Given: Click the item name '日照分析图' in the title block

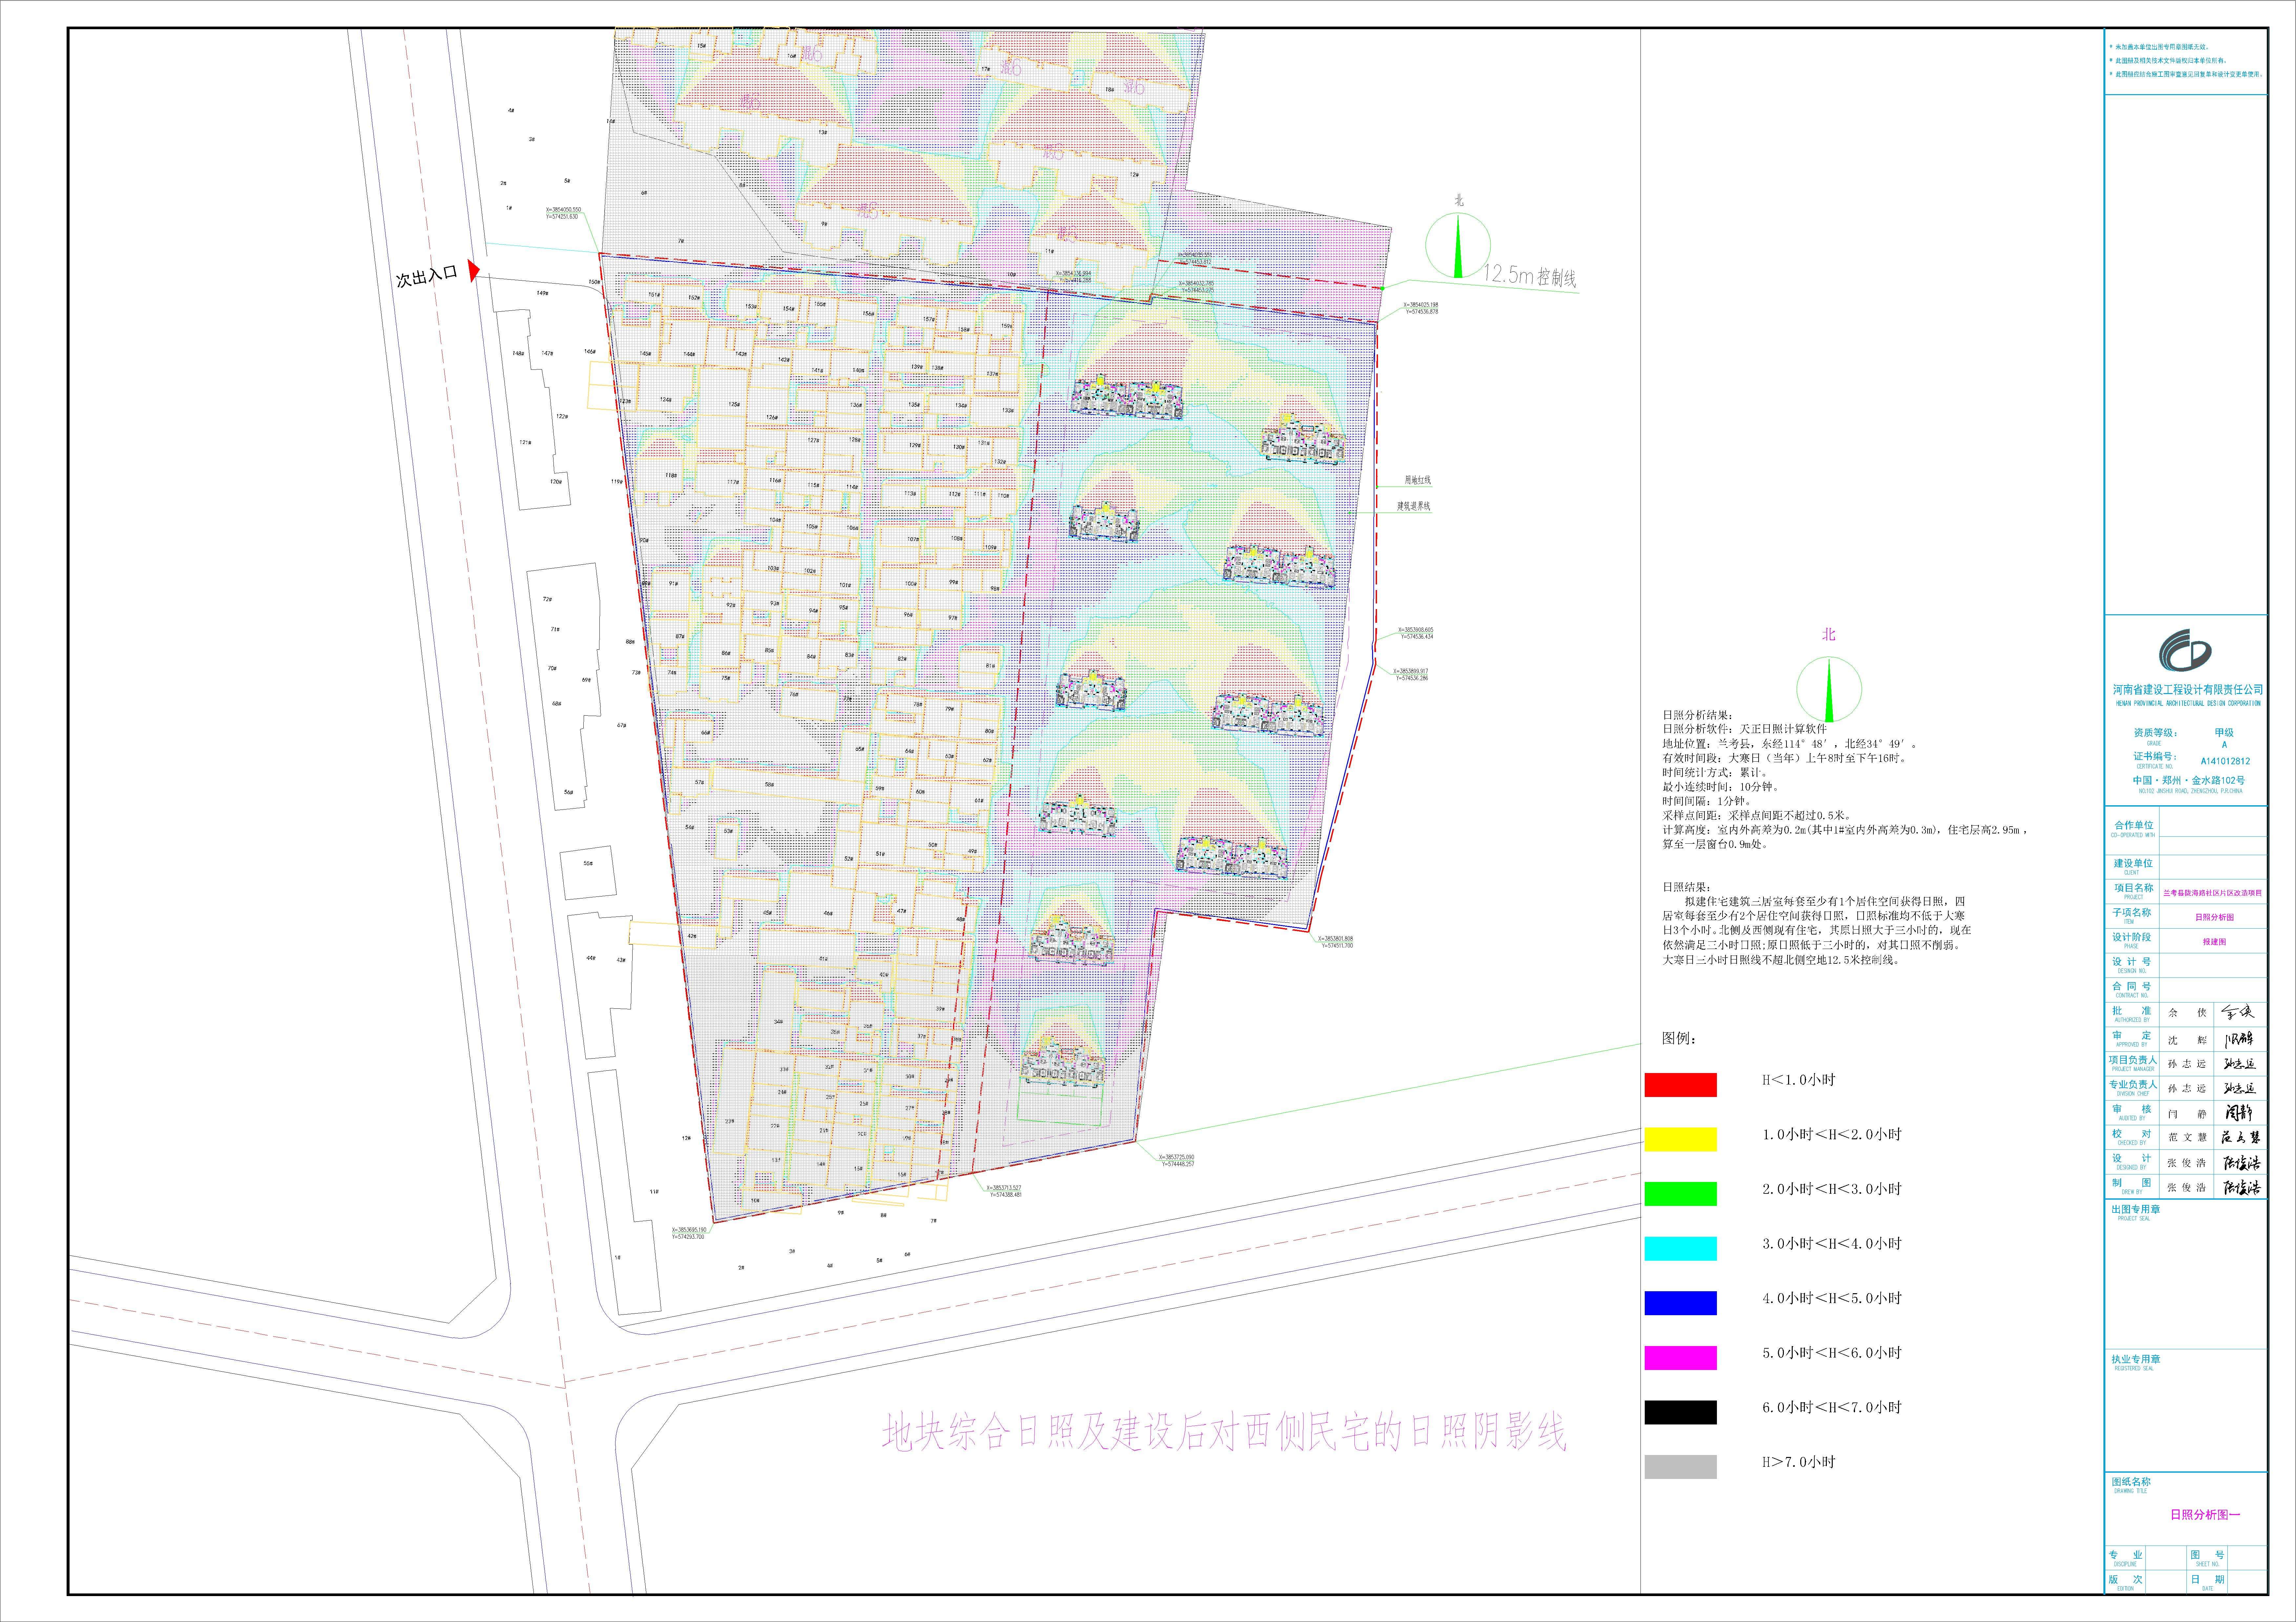Looking at the screenshot, I should point(2215,917).
